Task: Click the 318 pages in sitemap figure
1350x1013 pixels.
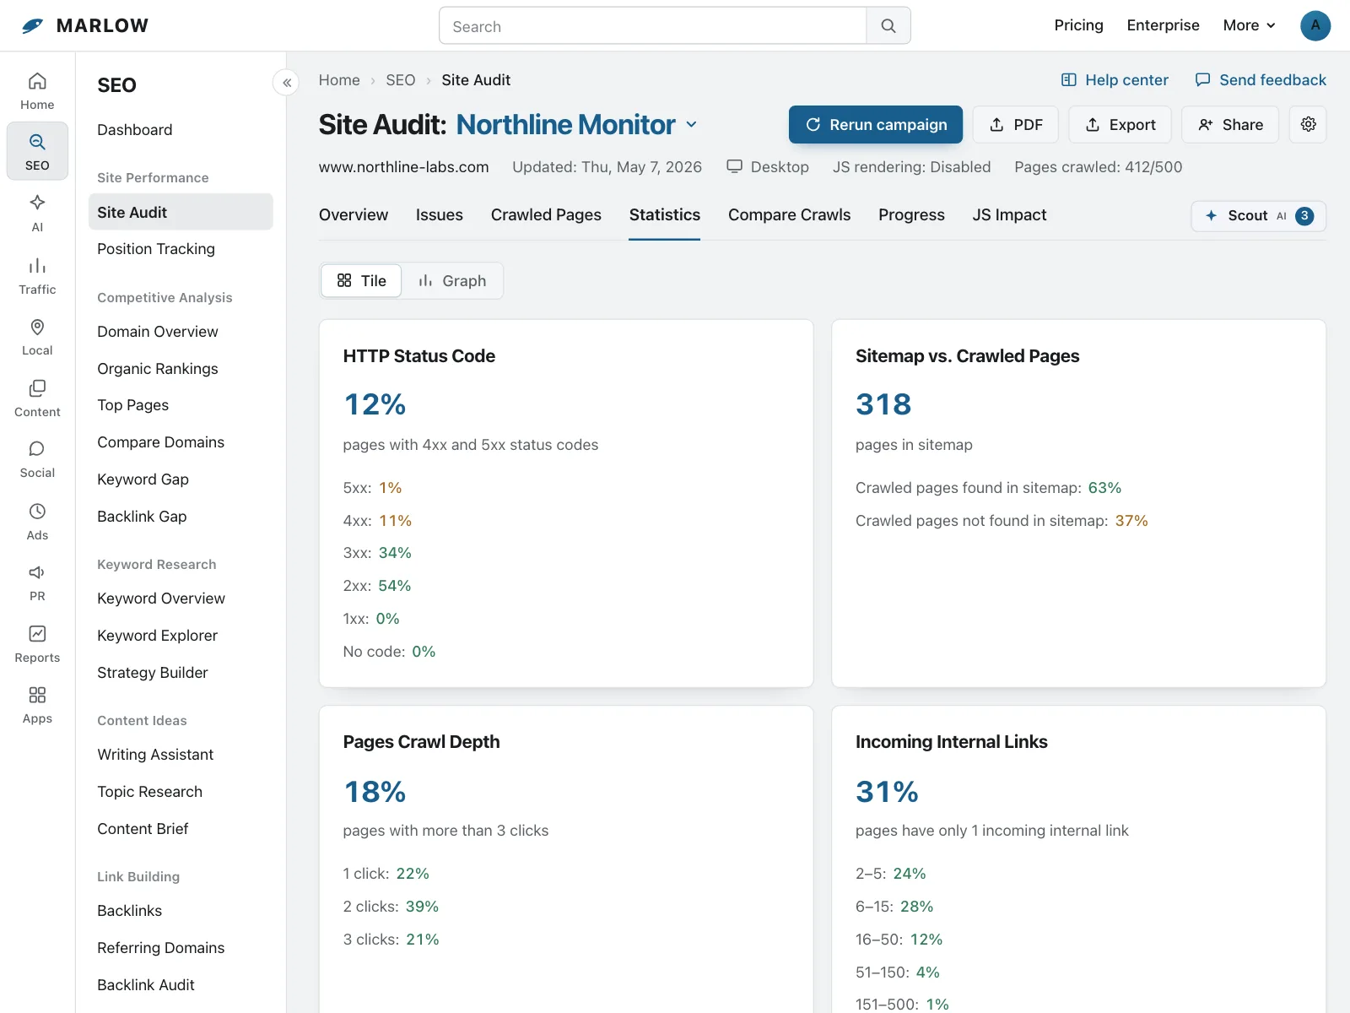Action: 883,404
